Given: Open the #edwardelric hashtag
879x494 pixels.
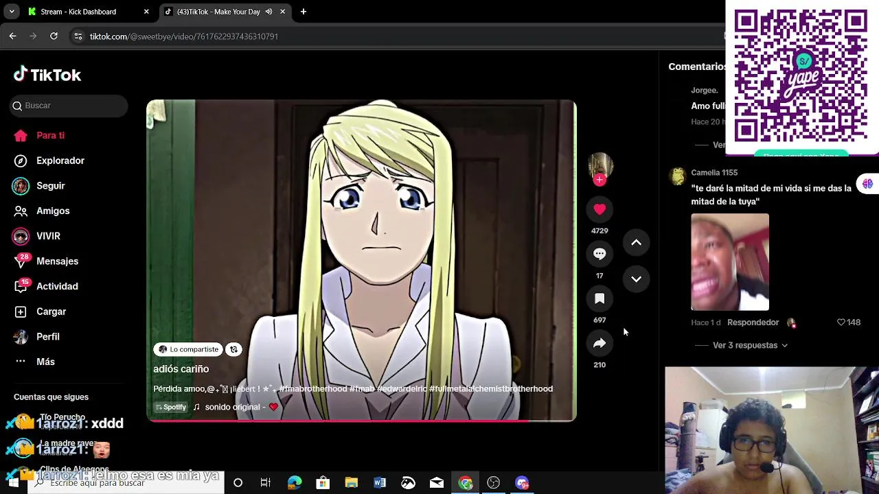Looking at the screenshot, I should pos(402,388).
